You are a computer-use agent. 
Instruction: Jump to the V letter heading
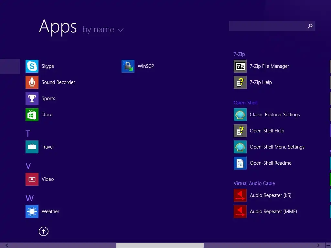pos(28,166)
